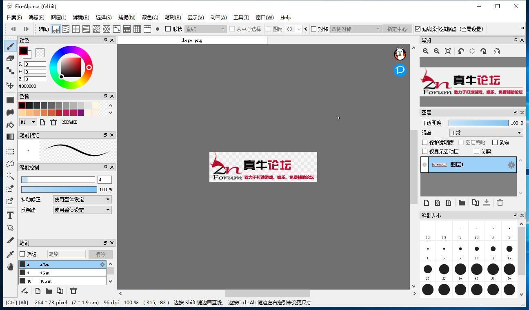Enable the 保护透明度 checkbox
The height and width of the screenshot is (310, 529).
425,142
